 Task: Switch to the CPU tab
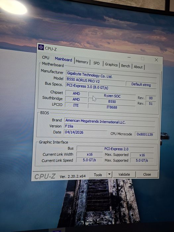[46, 57]
